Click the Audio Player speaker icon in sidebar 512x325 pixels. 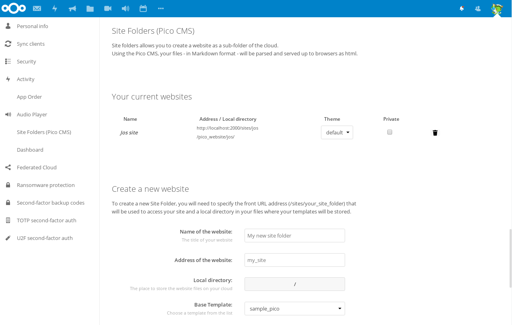[8, 114]
